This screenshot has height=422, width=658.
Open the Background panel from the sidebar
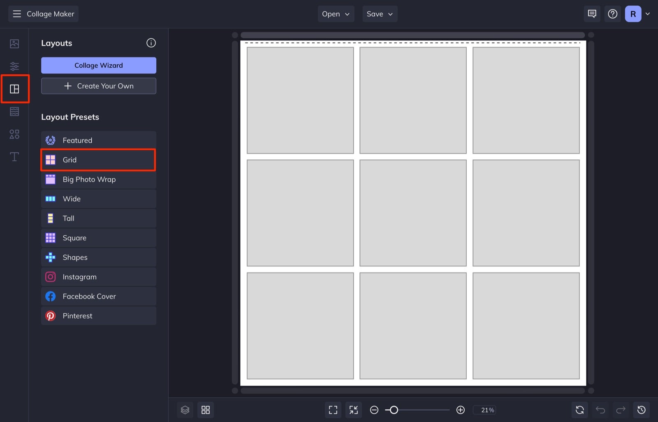tap(14, 111)
